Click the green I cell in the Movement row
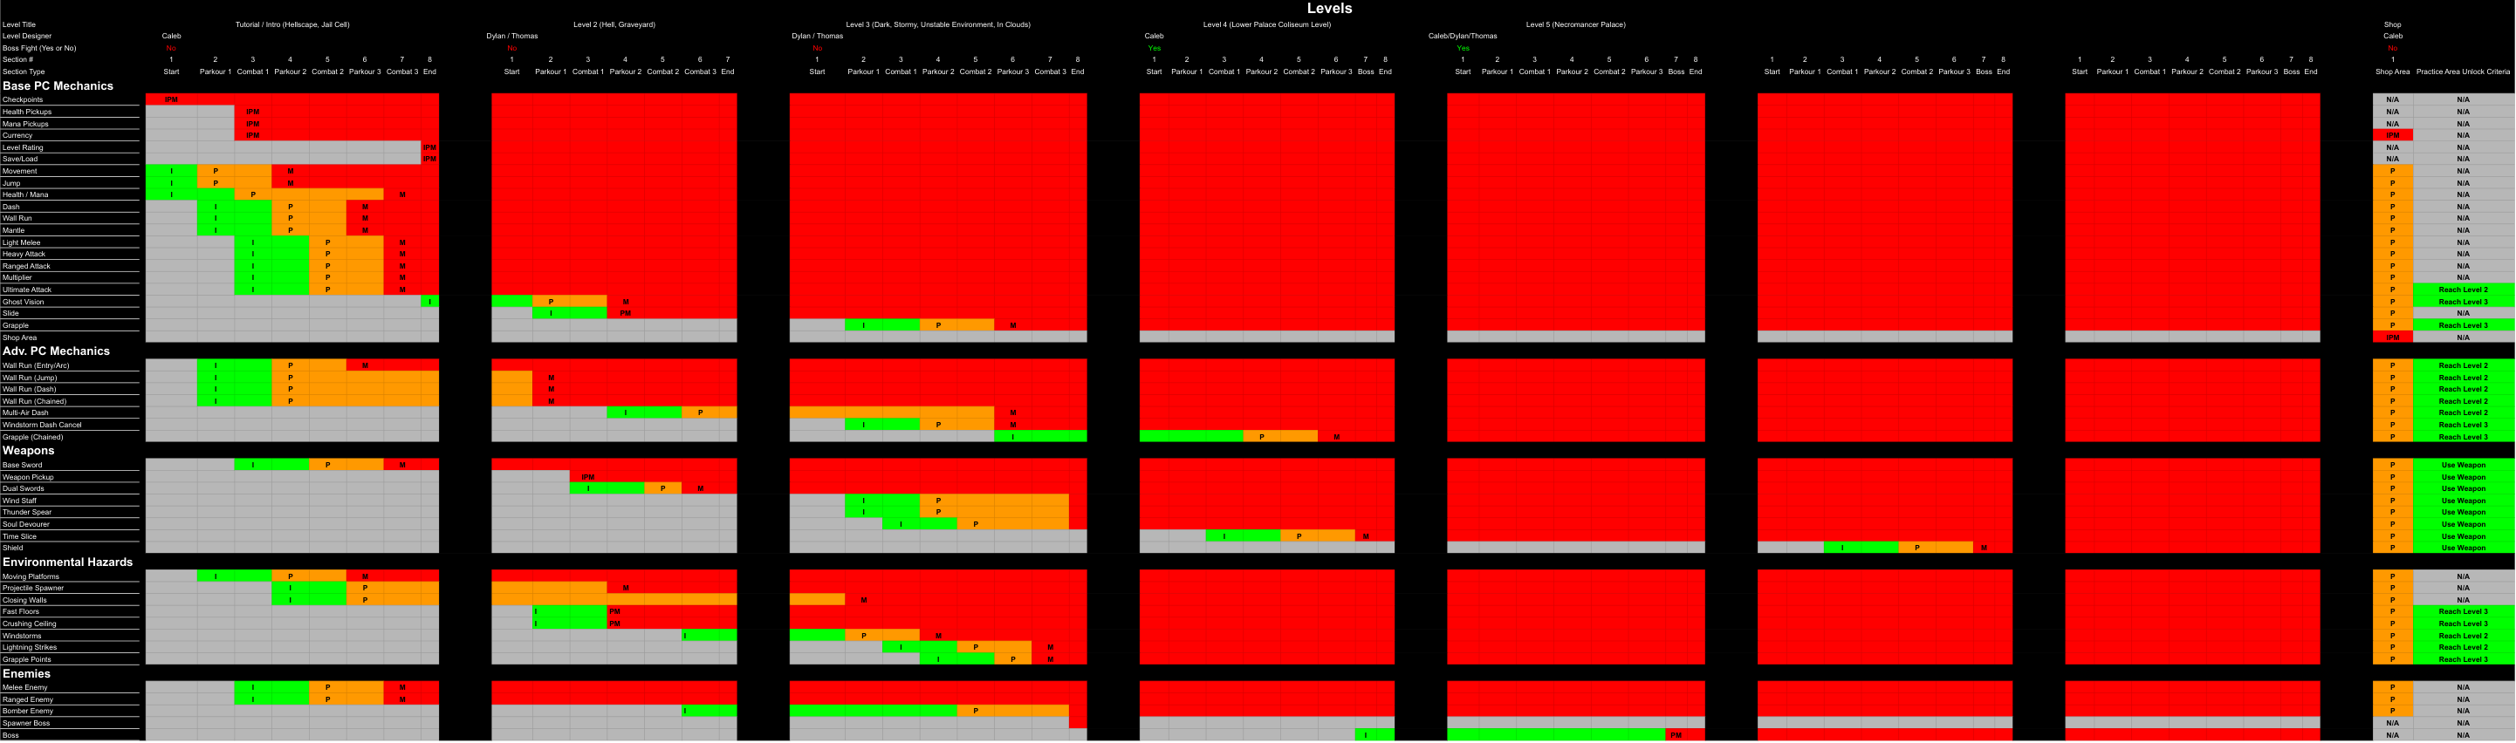Image resolution: width=2516 pixels, height=743 pixels. (172, 171)
